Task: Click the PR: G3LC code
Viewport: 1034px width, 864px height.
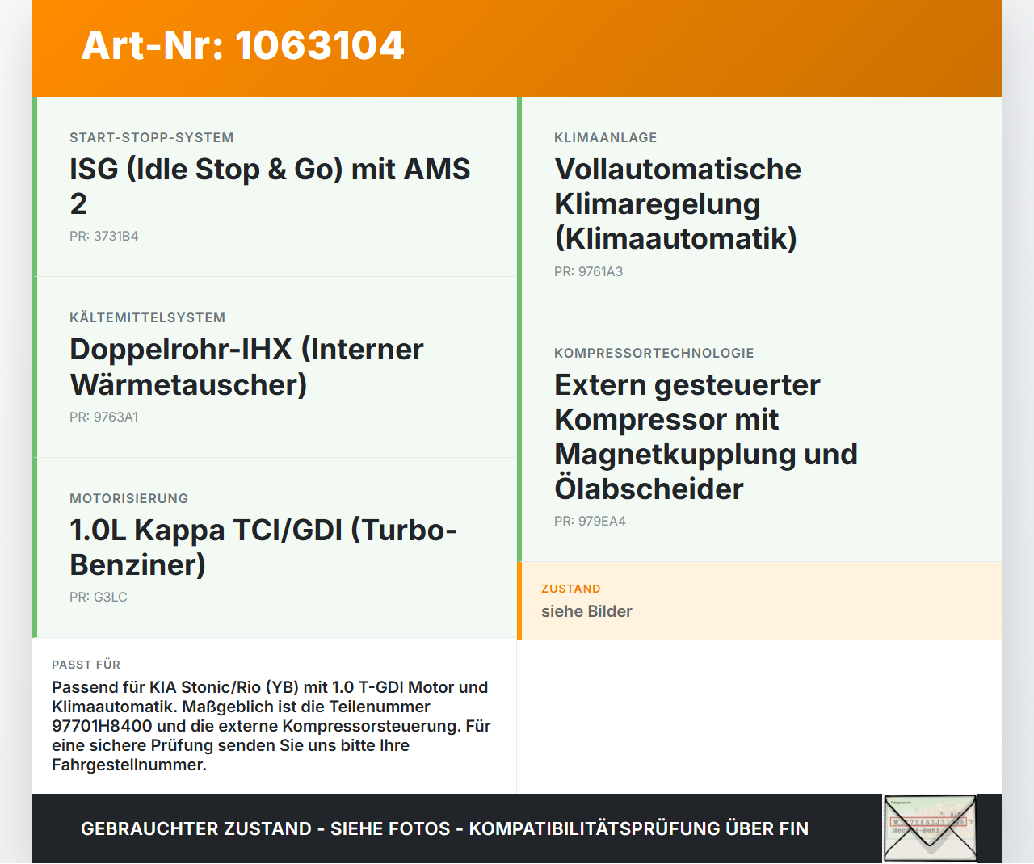Action: click(99, 597)
